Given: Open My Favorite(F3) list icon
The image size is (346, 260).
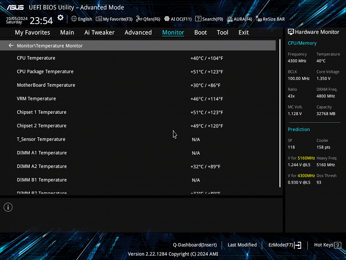Looking at the screenshot, I should 99,19.
